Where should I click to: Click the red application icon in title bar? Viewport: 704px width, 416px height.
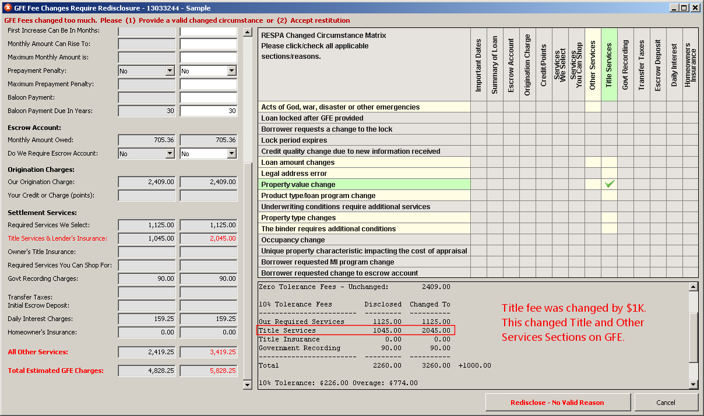(8, 8)
